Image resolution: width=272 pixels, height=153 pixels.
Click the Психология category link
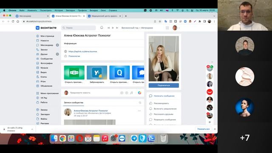tap(74, 56)
